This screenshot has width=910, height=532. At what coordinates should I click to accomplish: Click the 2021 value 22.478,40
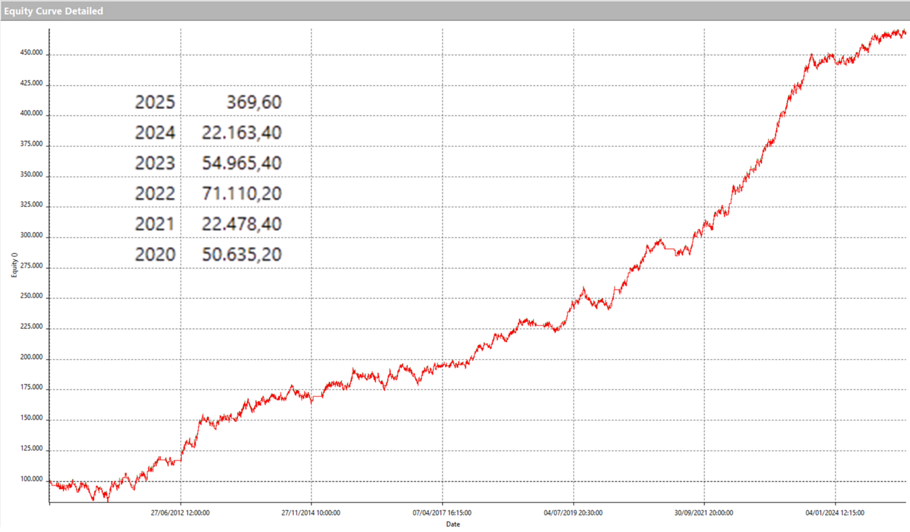pyautogui.click(x=241, y=224)
